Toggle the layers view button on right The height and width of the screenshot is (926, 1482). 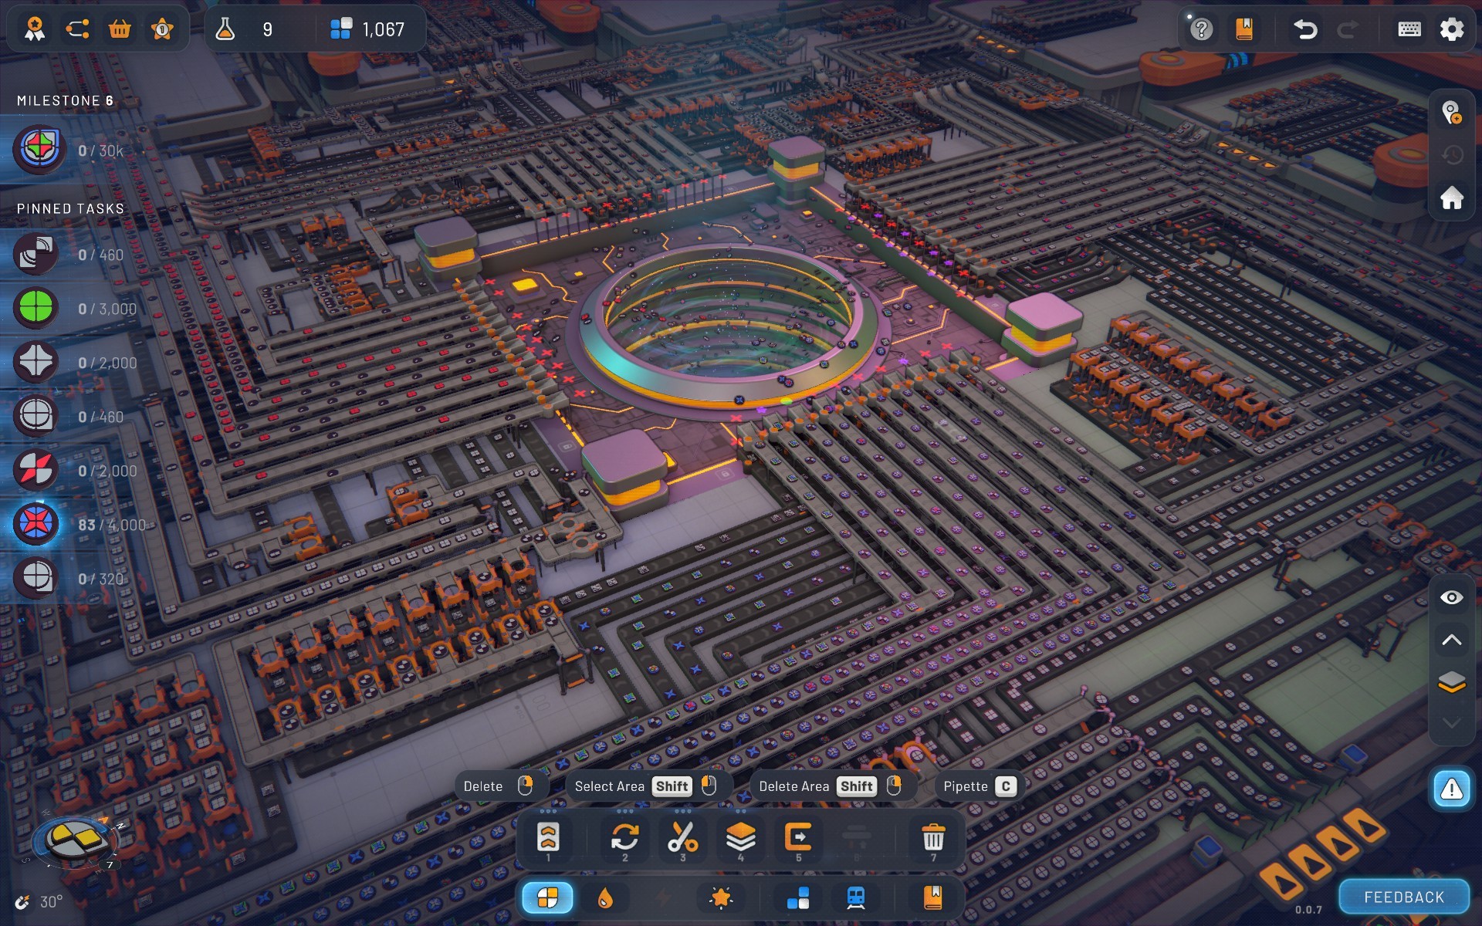[x=1451, y=681]
